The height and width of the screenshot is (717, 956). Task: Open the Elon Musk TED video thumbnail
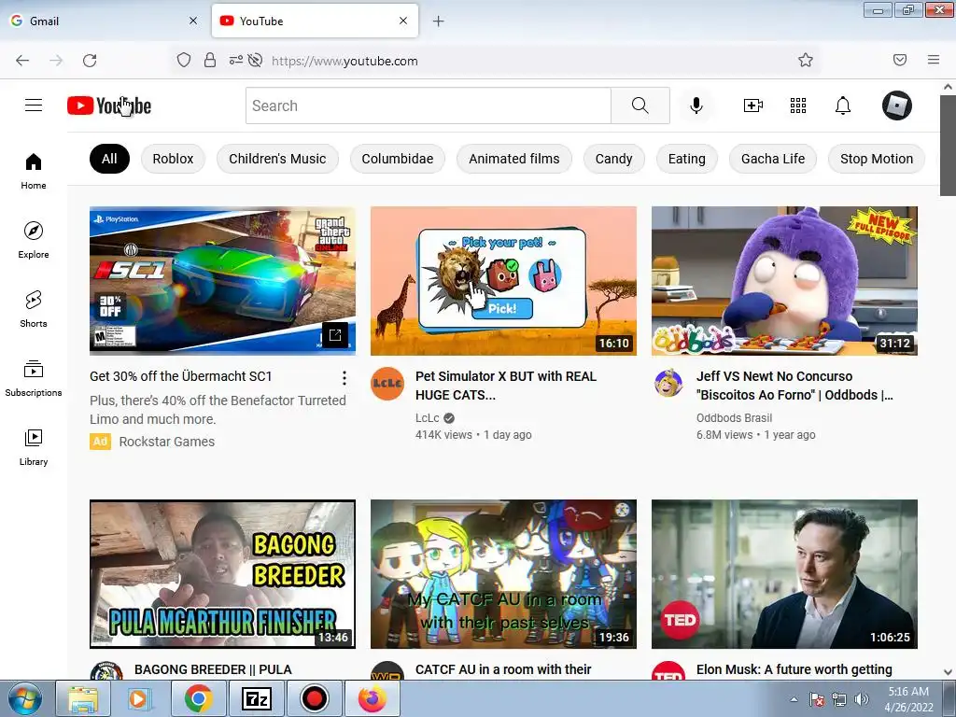pyautogui.click(x=784, y=574)
